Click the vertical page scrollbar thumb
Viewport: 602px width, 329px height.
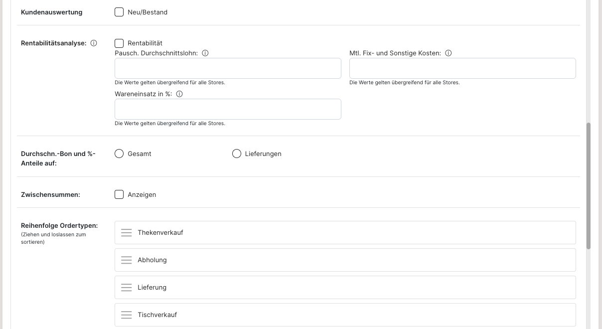(589, 185)
